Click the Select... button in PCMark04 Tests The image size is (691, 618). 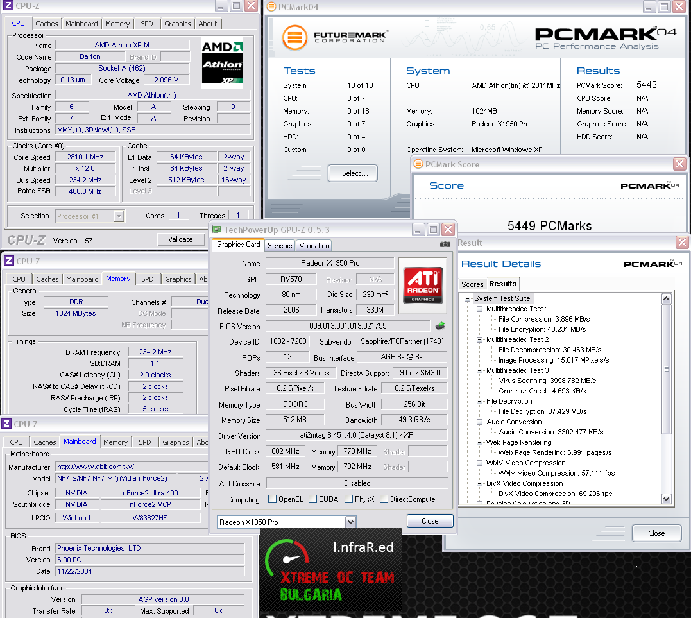tap(352, 173)
